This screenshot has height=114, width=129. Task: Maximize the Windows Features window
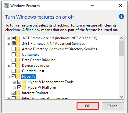(x=106, y=5)
